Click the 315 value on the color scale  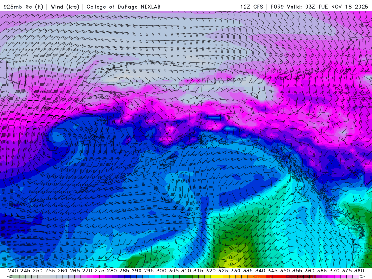198,271
